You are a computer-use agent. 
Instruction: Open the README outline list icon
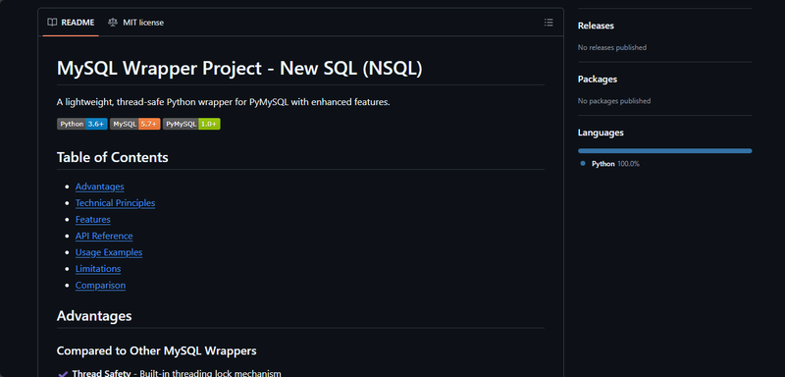(x=549, y=23)
